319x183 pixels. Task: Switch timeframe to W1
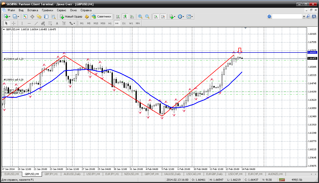point(131,23)
